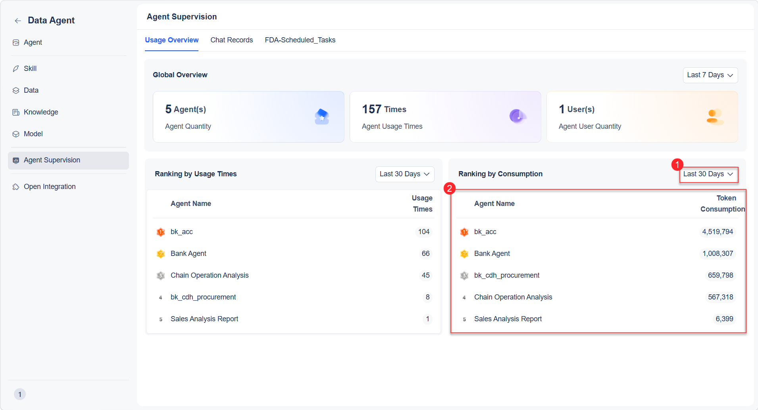Click the Agent Supervision chart icon
Image resolution: width=758 pixels, height=410 pixels.
click(16, 160)
